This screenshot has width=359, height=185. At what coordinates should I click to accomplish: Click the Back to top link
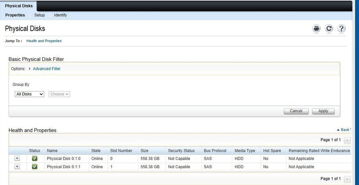click(344, 130)
